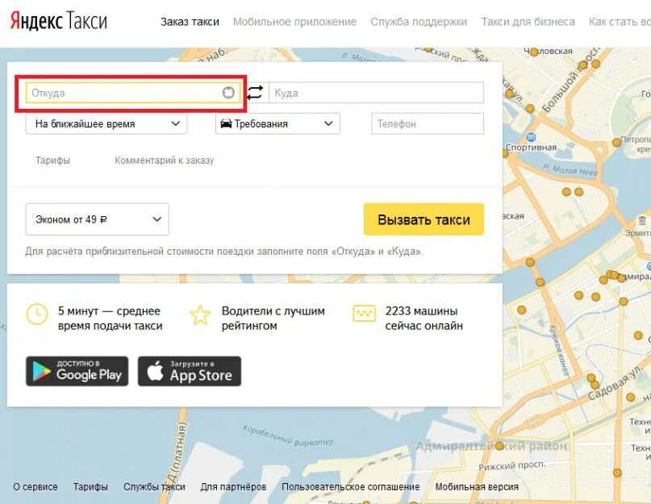Click the Яндекс Такси logo
The image size is (651, 504).
(x=59, y=21)
